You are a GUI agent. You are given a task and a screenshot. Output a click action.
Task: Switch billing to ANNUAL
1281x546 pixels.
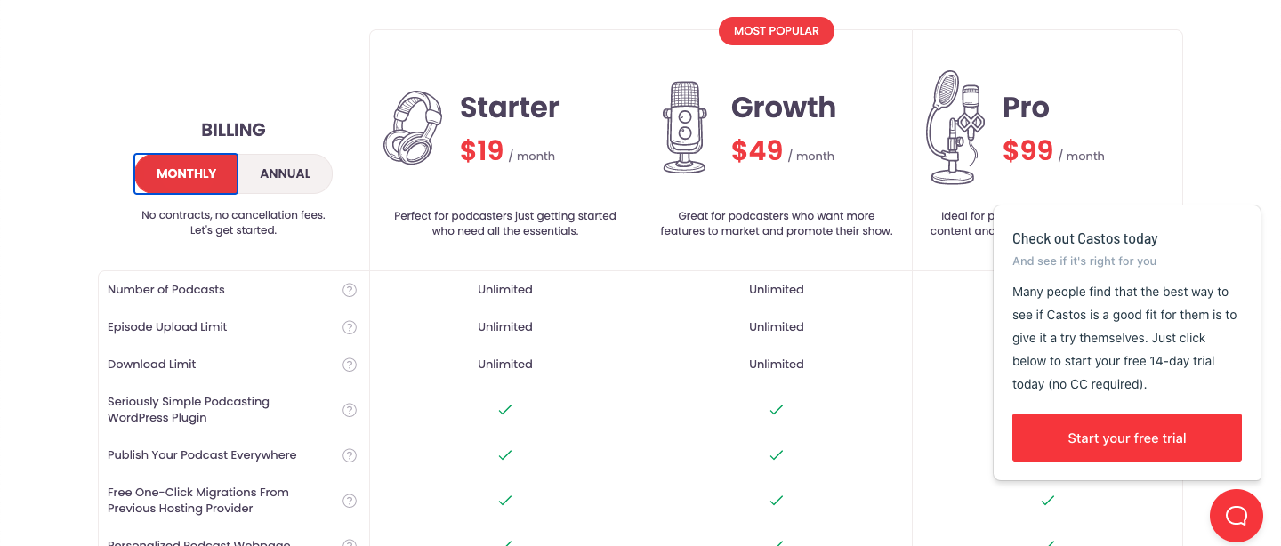click(x=286, y=173)
